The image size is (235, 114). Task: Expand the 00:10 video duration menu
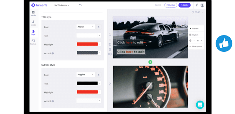pyautogui.click(x=197, y=12)
